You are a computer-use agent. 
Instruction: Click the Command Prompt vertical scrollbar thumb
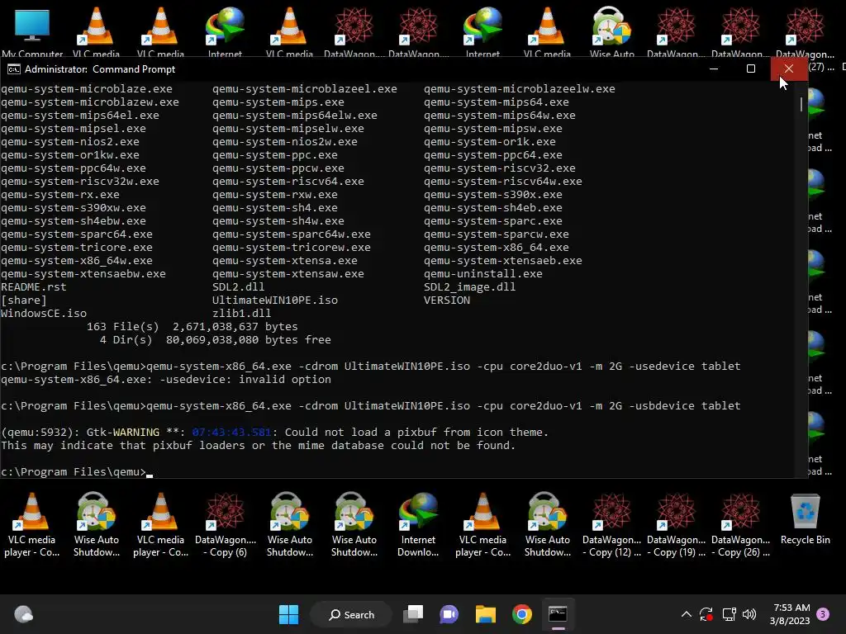[x=801, y=105]
